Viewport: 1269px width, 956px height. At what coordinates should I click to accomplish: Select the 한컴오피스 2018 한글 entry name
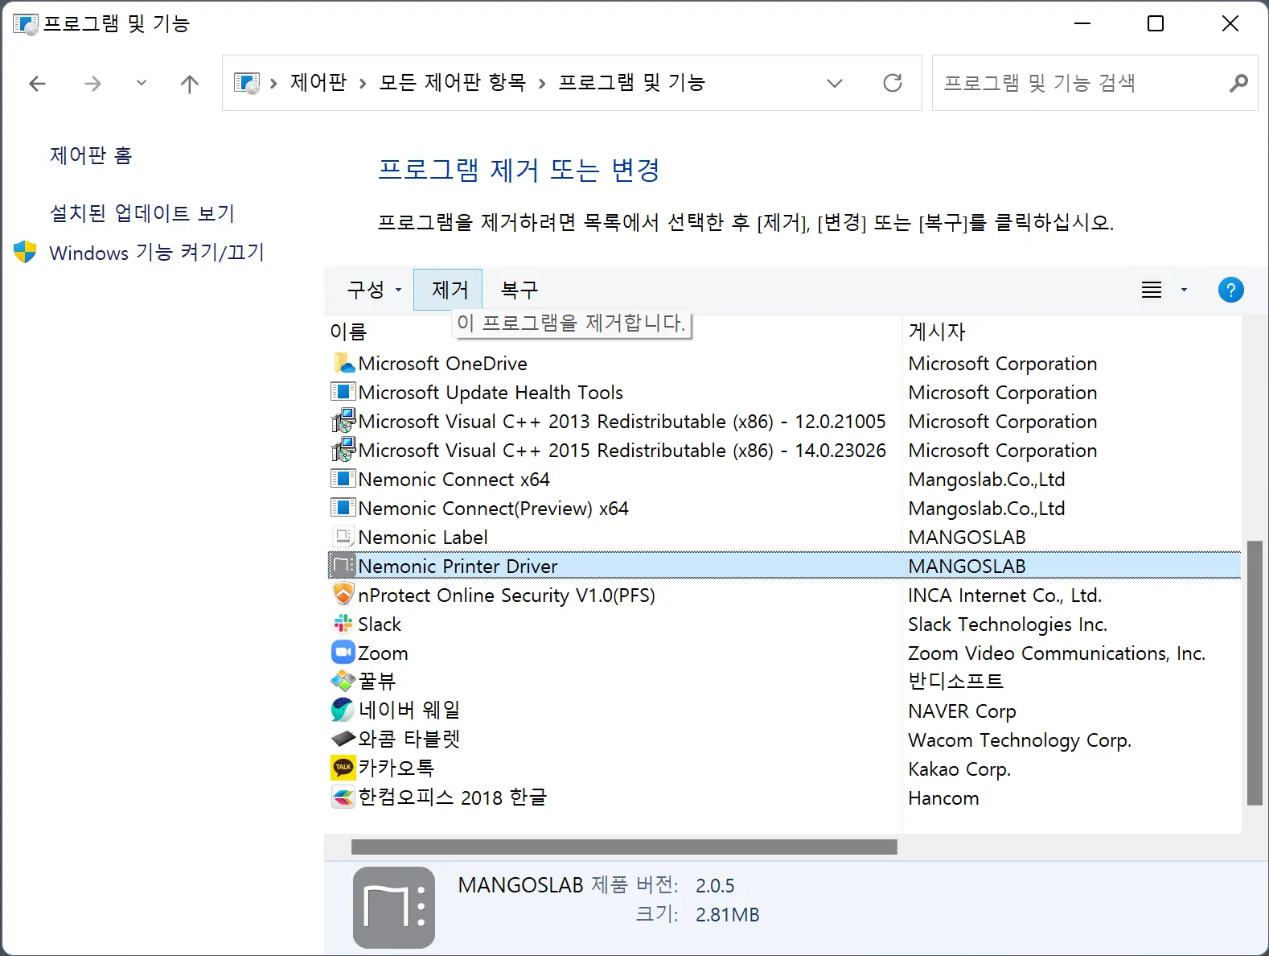pos(452,797)
